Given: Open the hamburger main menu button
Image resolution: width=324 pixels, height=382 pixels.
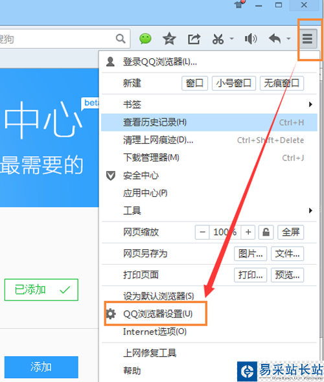Looking at the screenshot, I should (x=307, y=38).
